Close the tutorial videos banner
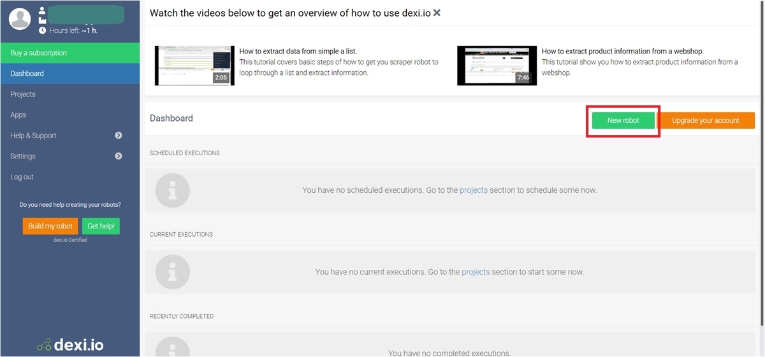765x357 pixels. coord(437,13)
